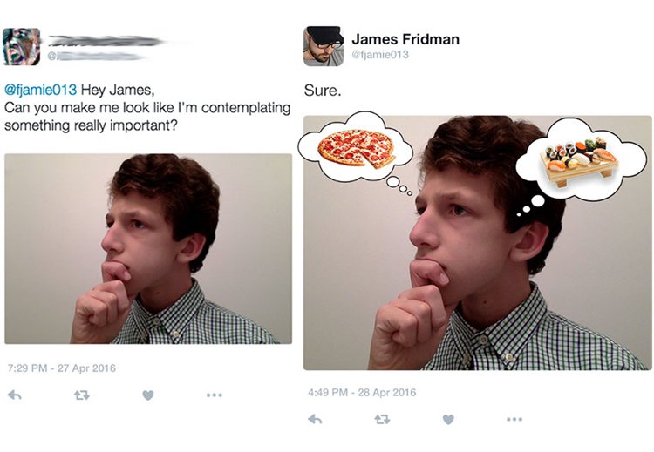
Task: Open more options on James Fridman's tweet
Action: pyautogui.click(x=514, y=419)
